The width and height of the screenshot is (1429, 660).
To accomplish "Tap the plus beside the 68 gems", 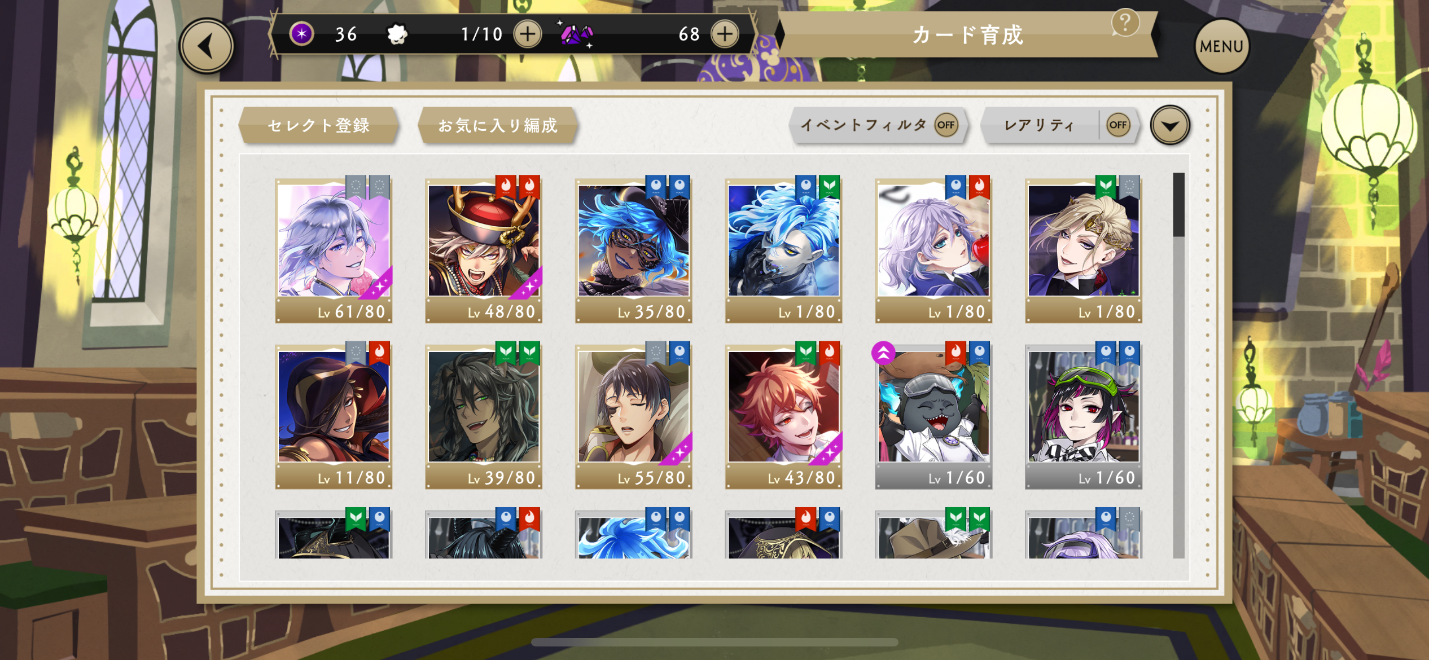I will (725, 34).
